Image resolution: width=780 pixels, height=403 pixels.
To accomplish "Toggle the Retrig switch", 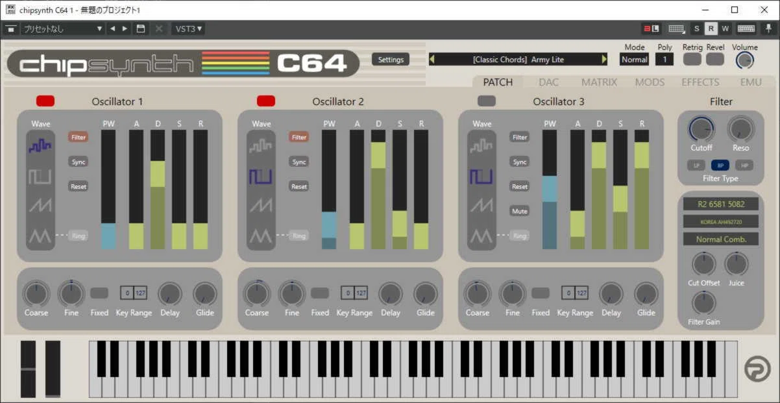I will coord(692,59).
